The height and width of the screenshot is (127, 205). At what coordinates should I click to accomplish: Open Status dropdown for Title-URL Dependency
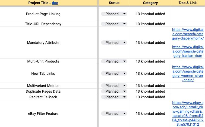124,24
